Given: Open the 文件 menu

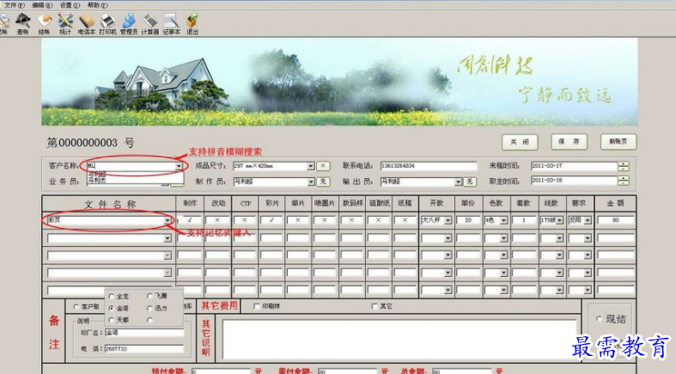Looking at the screenshot, I should pyautogui.click(x=15, y=5).
